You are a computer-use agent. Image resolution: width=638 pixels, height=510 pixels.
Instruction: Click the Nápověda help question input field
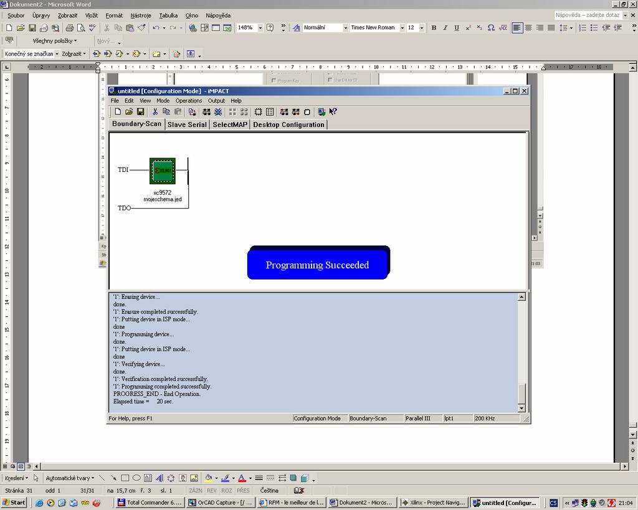coord(588,15)
